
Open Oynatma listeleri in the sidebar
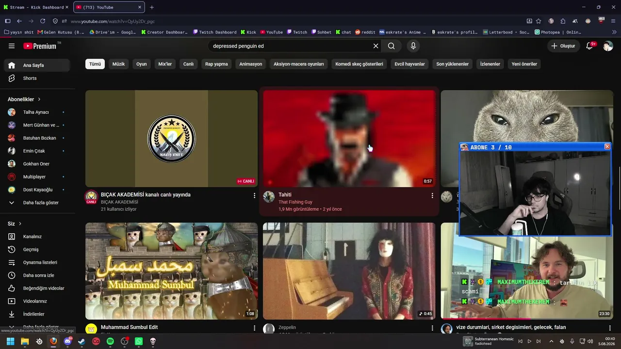[38, 262]
